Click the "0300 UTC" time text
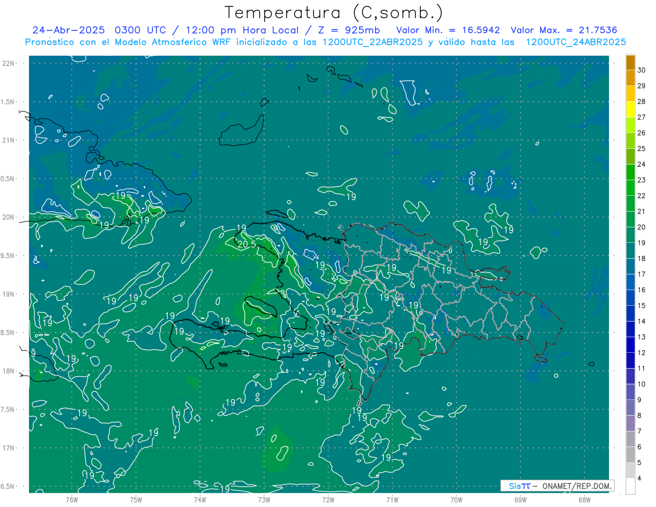The width and height of the screenshot is (656, 507). [x=142, y=30]
